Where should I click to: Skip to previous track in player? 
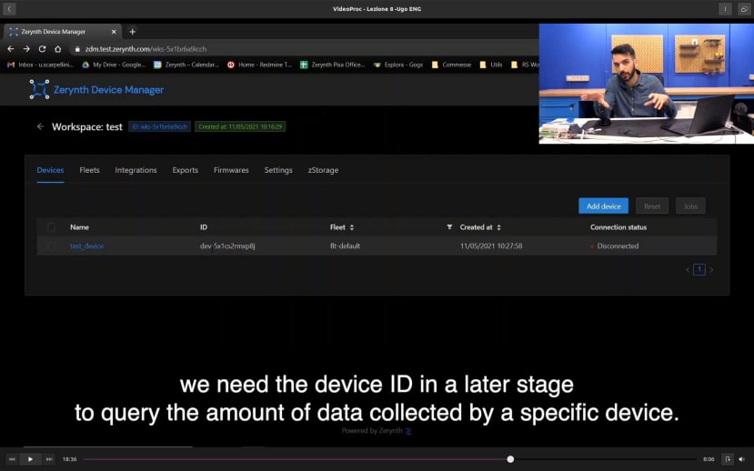tap(12, 459)
